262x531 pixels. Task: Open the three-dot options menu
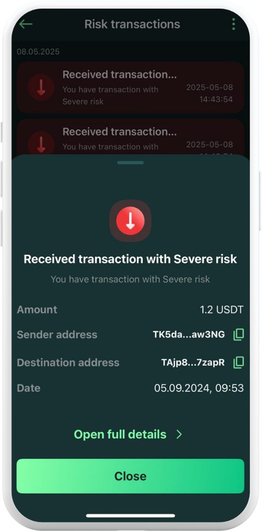[234, 25]
